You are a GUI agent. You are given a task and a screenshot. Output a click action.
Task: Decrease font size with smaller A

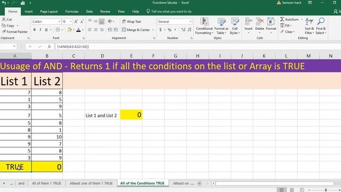82,21
